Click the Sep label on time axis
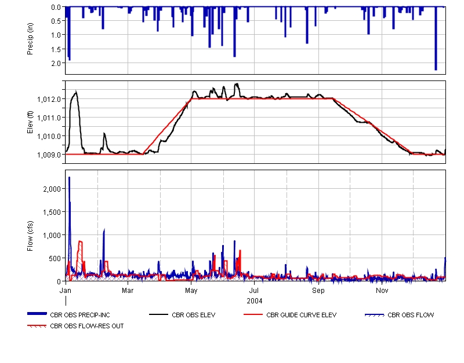 tap(318, 291)
